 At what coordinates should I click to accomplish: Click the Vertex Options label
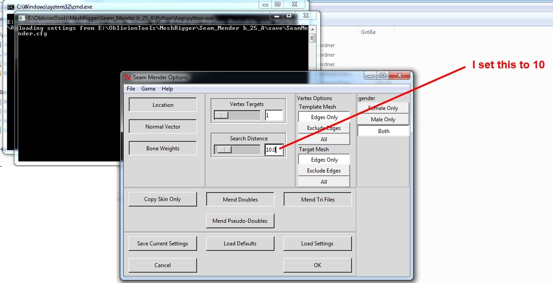point(314,98)
